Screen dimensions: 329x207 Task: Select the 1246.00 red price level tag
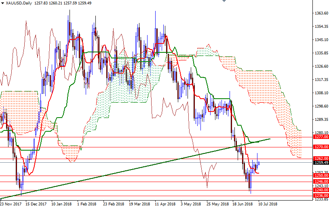(x=321, y=181)
